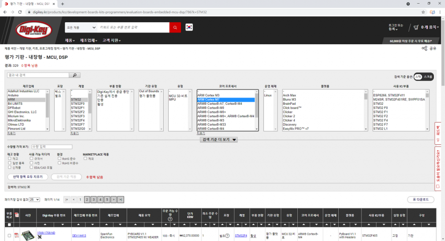
Task: Click the Digi-Key logo
Action: 34,30
